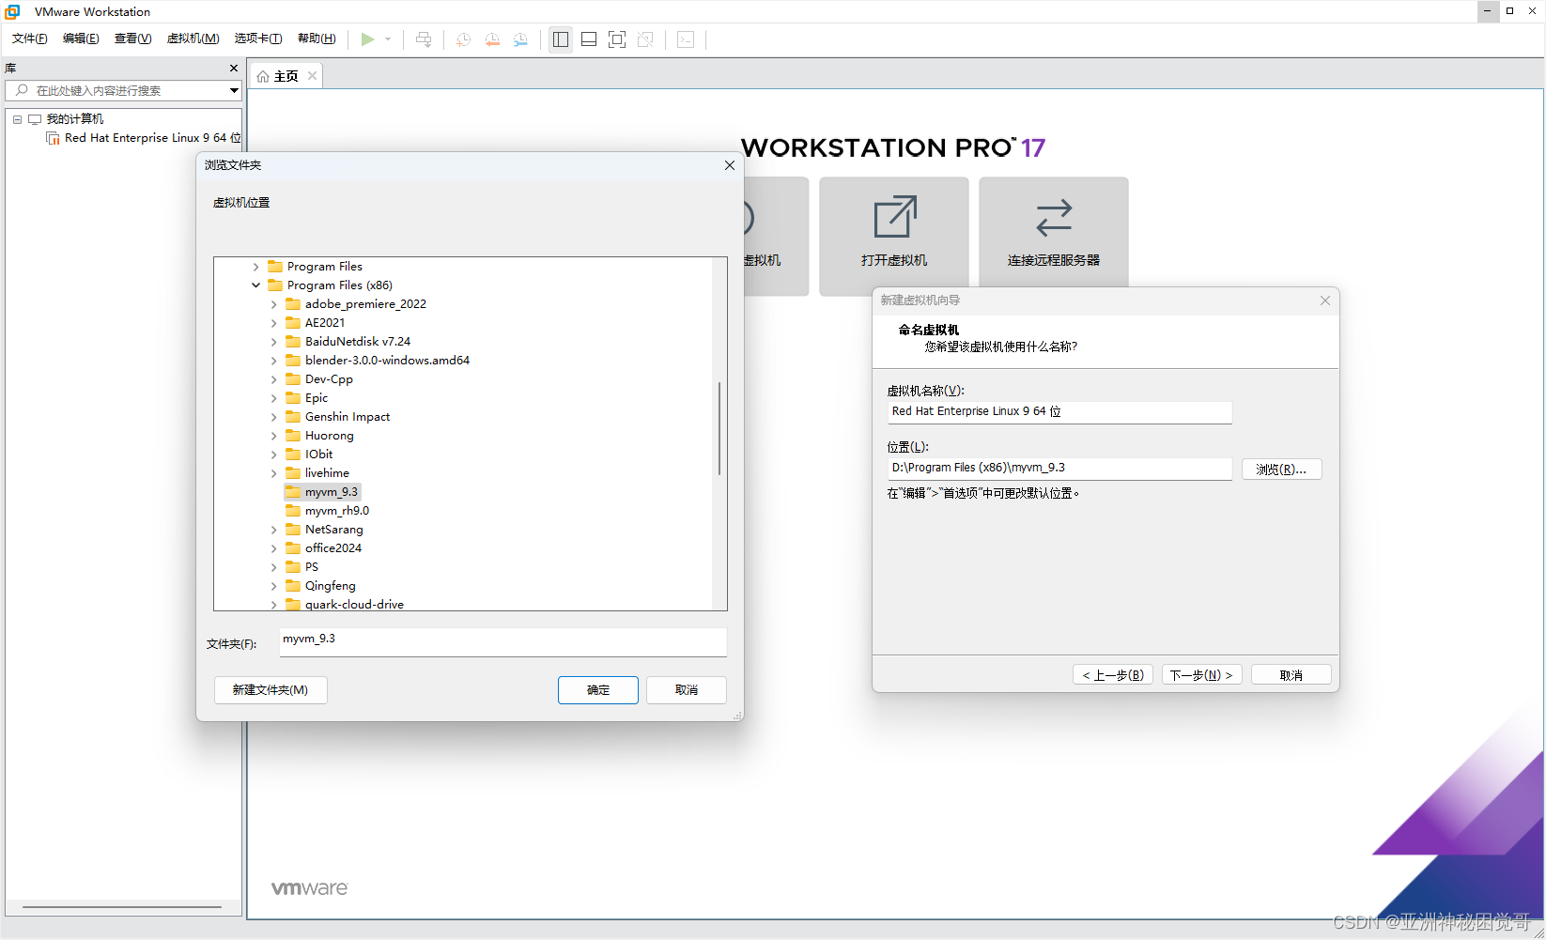Select the livehime folder icon
Image resolution: width=1546 pixels, height=940 pixels.
pos(293,473)
